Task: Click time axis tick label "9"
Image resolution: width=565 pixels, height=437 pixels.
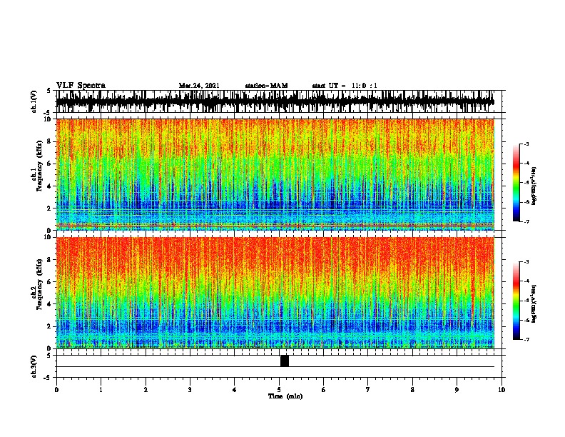Action: pyautogui.click(x=457, y=390)
